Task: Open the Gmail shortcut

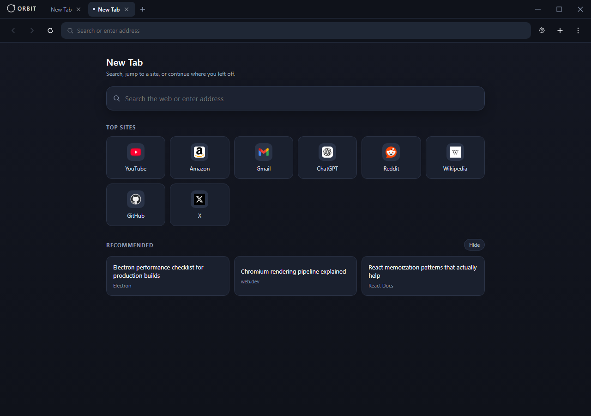Action: tap(263, 157)
